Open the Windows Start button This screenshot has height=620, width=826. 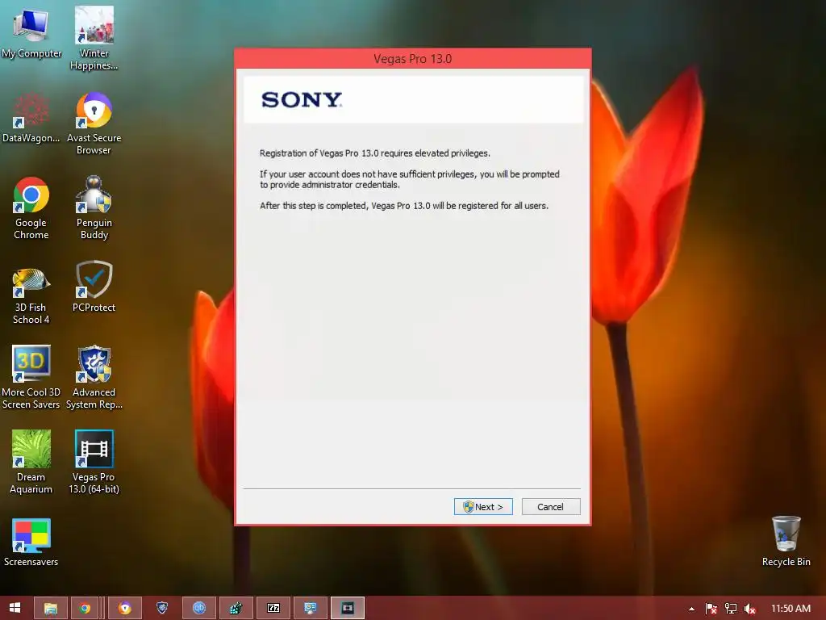(15, 608)
